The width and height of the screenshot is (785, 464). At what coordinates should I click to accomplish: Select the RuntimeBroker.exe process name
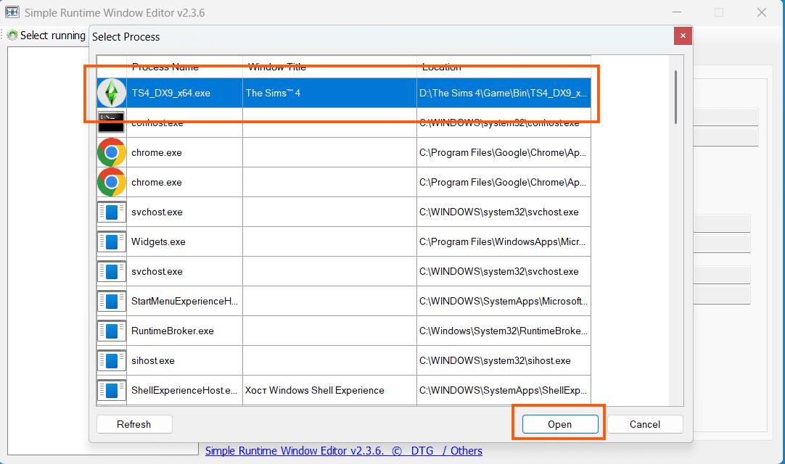(x=172, y=331)
